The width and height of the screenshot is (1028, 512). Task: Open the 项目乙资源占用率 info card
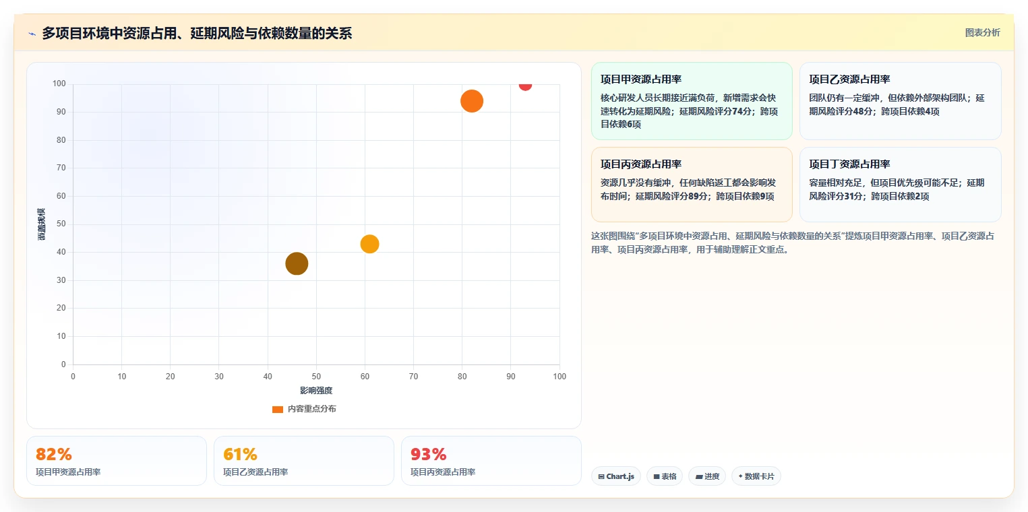[900, 101]
